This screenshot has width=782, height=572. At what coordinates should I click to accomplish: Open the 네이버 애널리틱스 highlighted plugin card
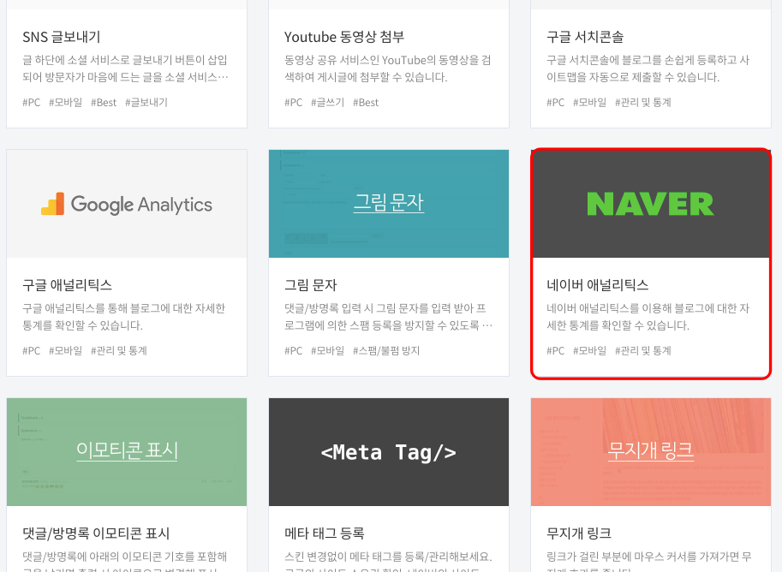point(650,261)
